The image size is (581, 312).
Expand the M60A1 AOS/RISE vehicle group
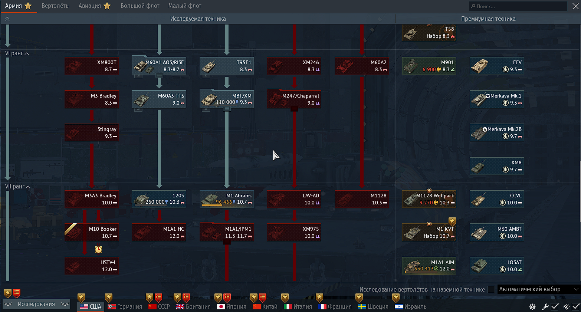159,75
